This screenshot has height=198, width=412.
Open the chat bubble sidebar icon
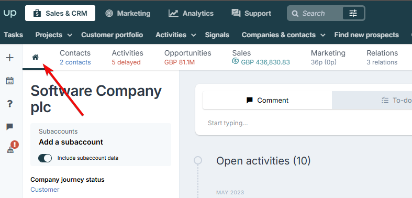pos(10,127)
